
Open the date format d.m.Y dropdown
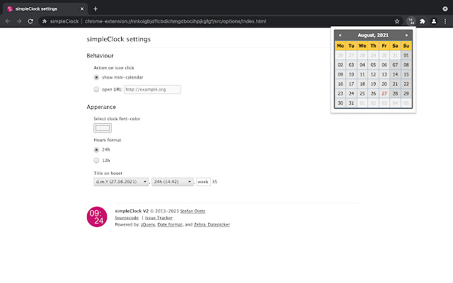(121, 182)
